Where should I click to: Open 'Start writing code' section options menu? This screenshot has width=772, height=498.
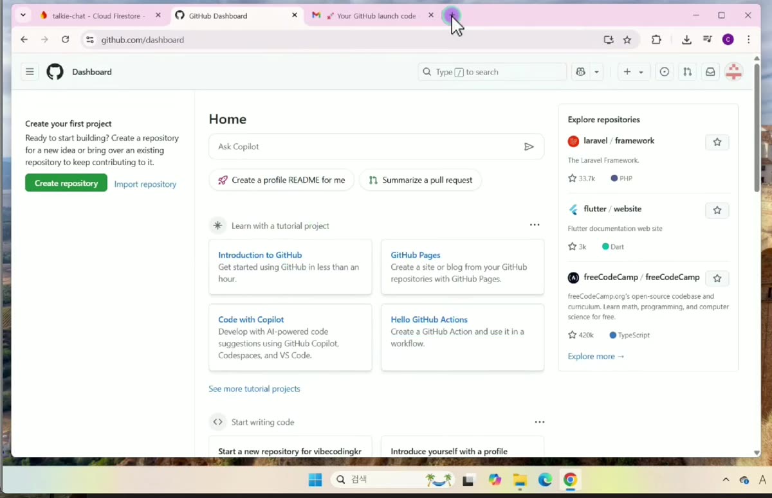(x=540, y=422)
